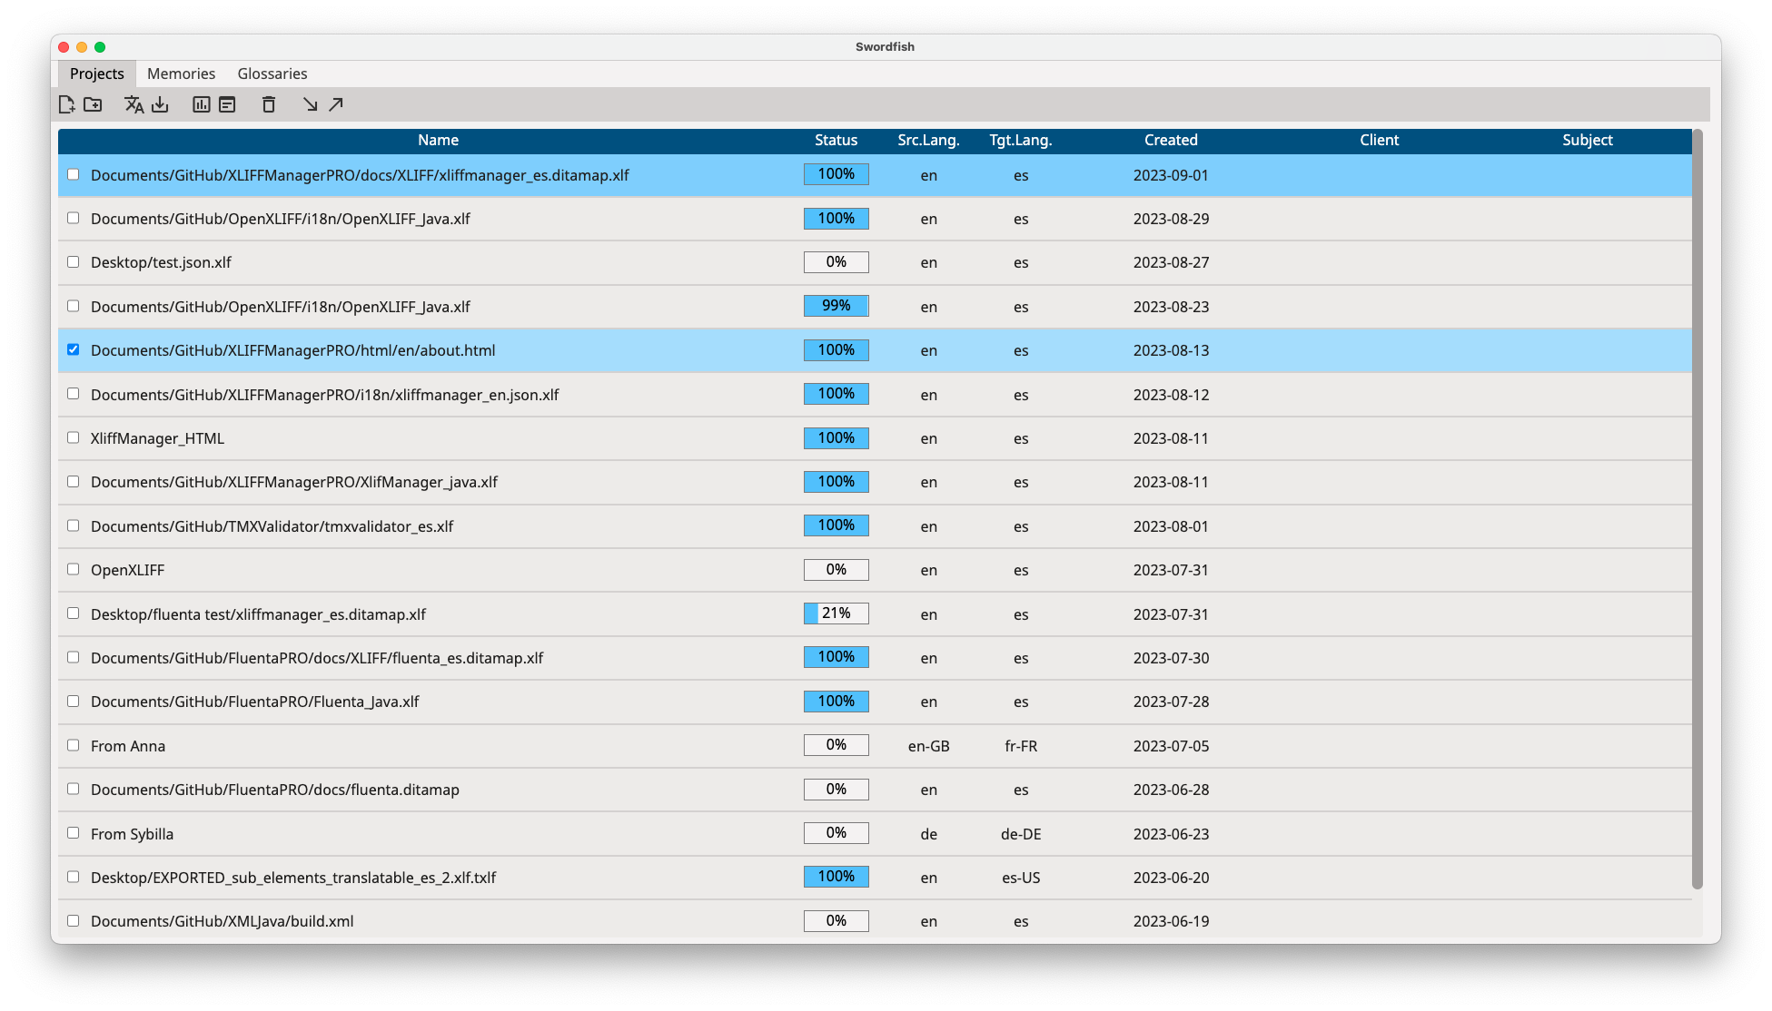Click the 21% progress bar of fluenta test
This screenshot has width=1772, height=1011.
pos(835,613)
